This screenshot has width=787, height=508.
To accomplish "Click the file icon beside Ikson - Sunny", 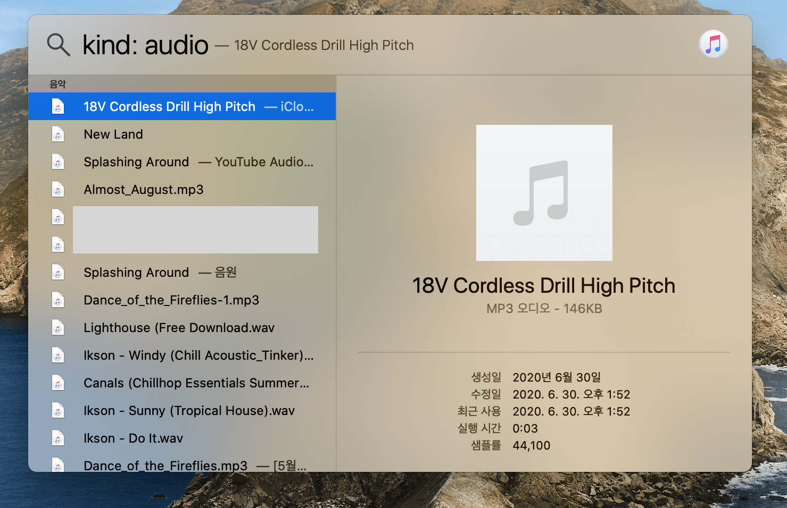I will coord(58,410).
